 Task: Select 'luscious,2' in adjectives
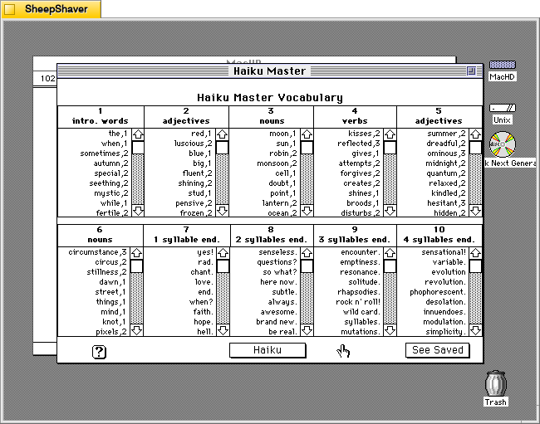[x=194, y=144]
